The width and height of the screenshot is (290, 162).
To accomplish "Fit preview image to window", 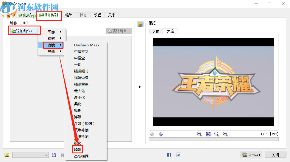I will pos(208,134).
